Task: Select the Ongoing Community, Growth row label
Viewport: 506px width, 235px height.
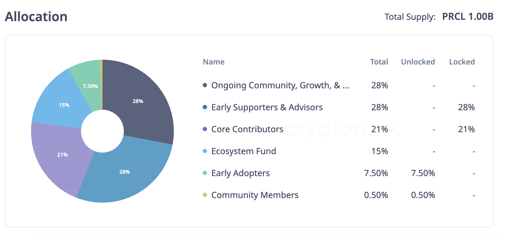Action: tap(280, 85)
